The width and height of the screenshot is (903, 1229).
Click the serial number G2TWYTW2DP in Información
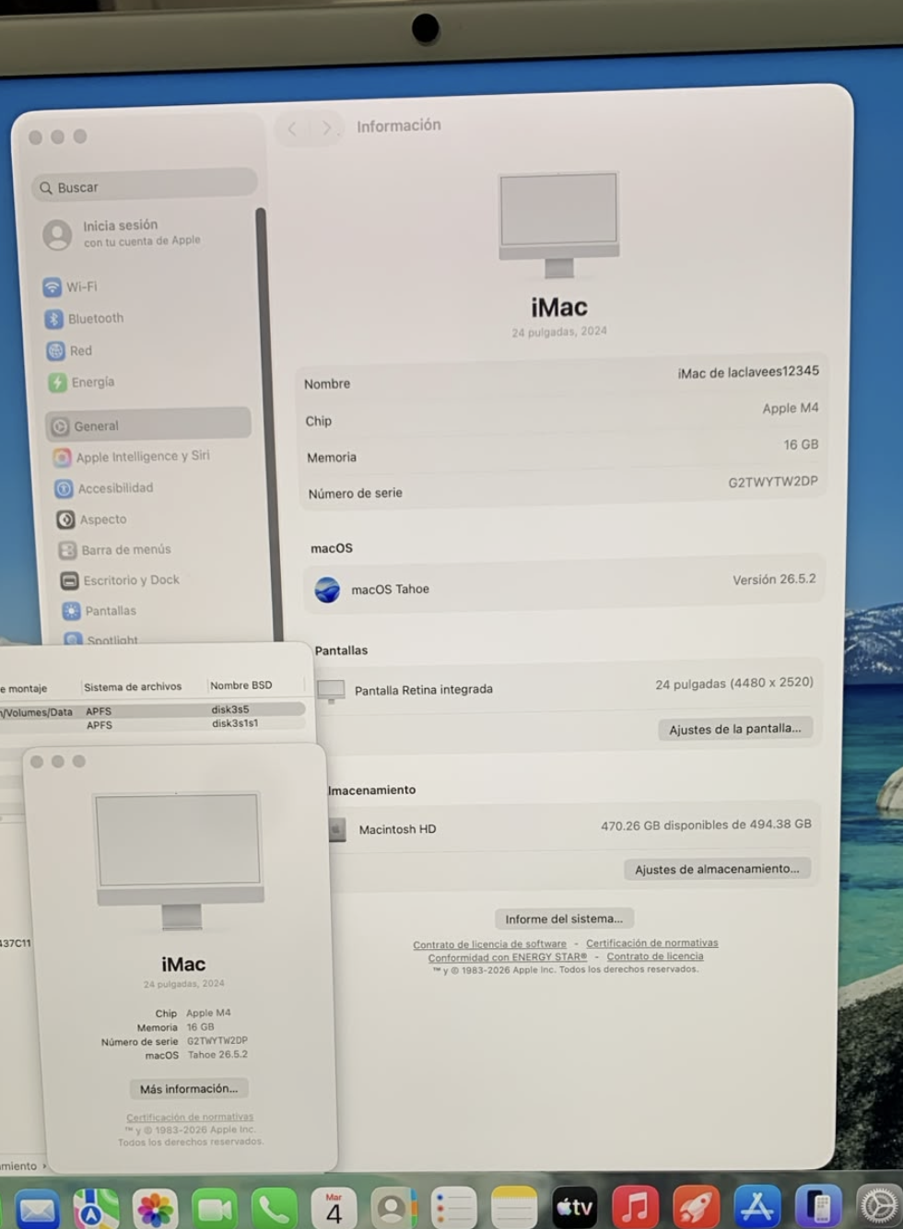772,481
